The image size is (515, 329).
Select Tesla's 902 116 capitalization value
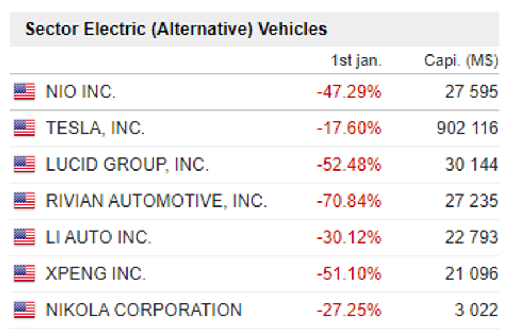(x=468, y=128)
